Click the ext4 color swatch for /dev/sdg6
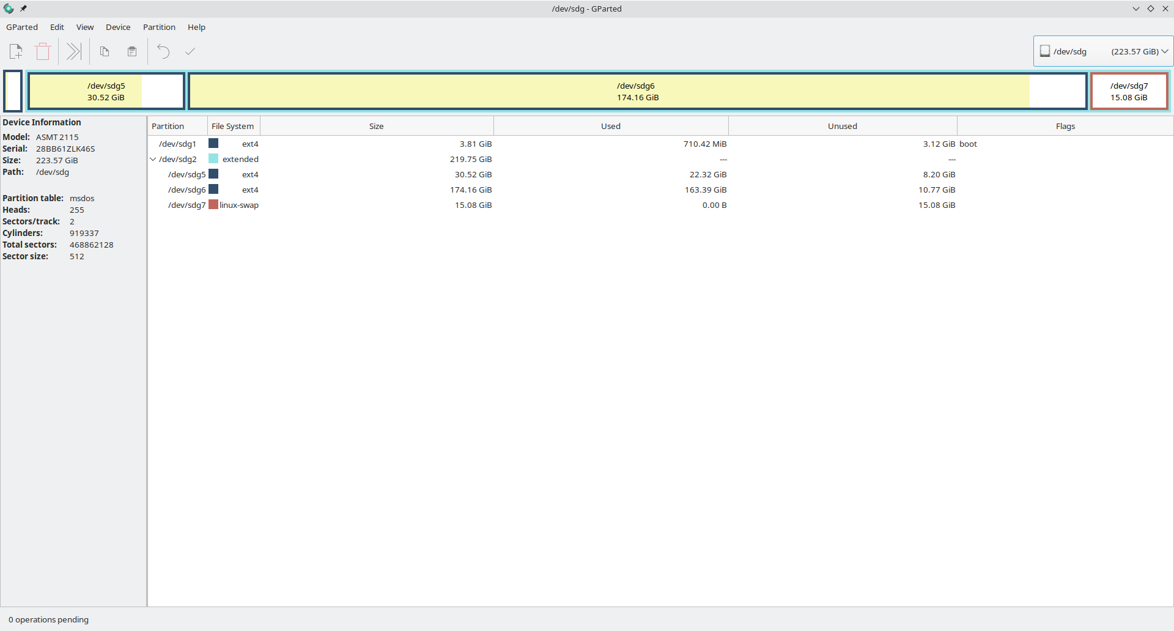This screenshot has width=1174, height=631. click(x=213, y=189)
